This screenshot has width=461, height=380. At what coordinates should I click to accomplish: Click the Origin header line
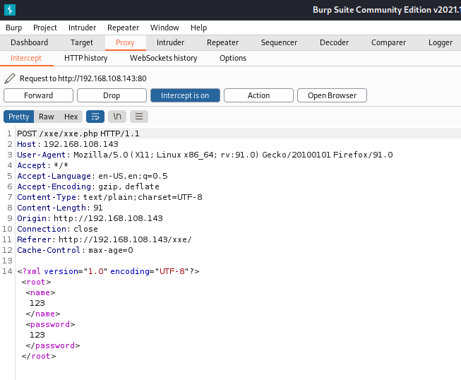[x=90, y=218]
